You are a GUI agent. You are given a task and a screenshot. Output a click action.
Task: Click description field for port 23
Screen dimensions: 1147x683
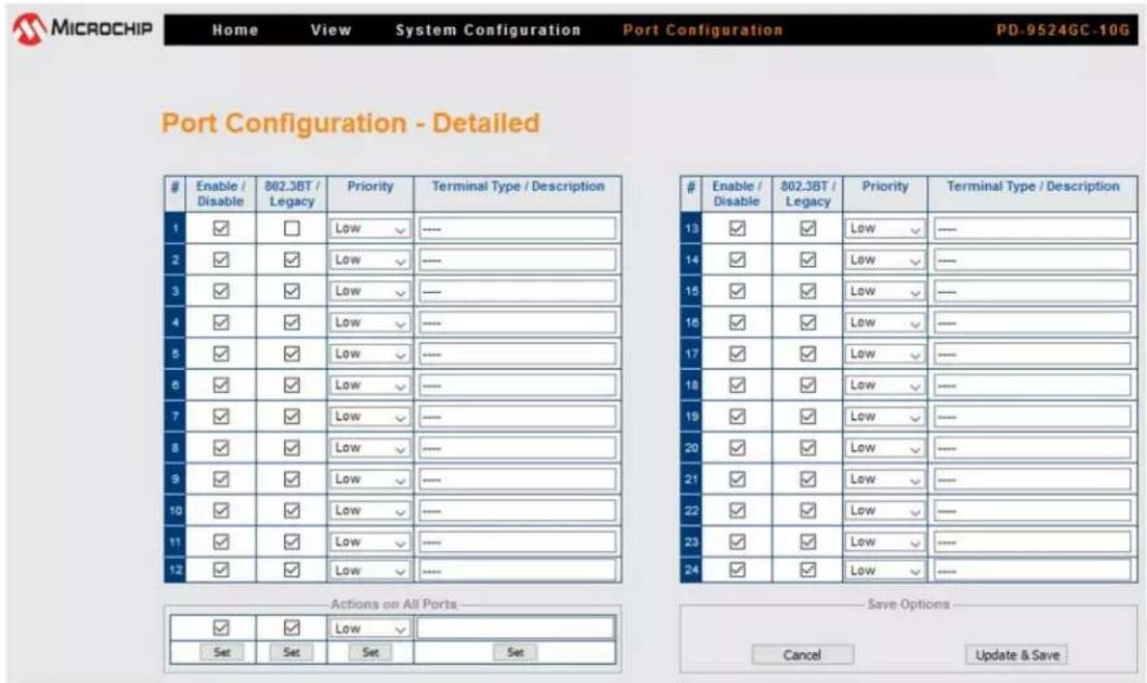(1032, 542)
